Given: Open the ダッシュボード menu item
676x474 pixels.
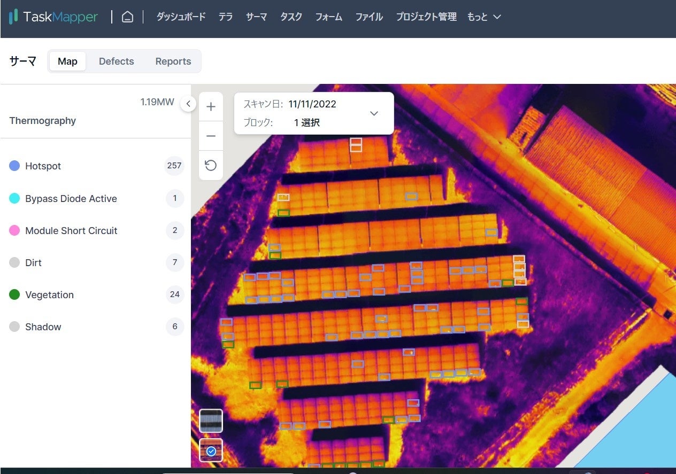Looking at the screenshot, I should 181,17.
